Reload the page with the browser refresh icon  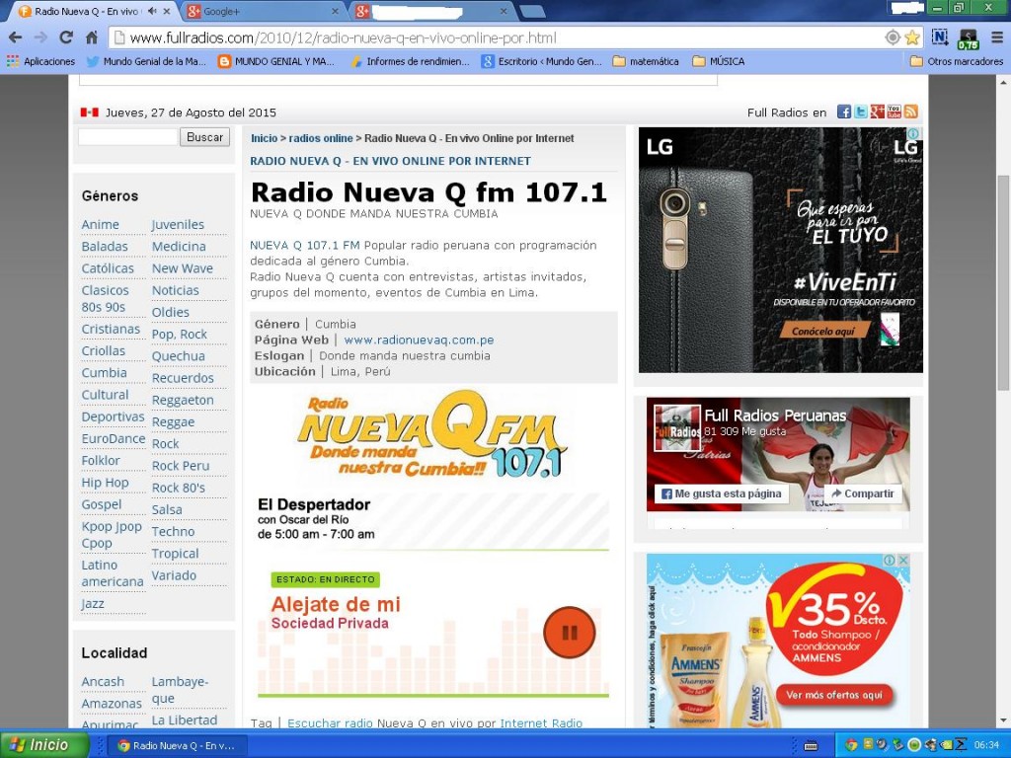click(x=66, y=36)
